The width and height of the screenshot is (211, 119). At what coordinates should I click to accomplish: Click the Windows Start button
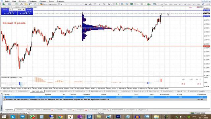[4, 117]
